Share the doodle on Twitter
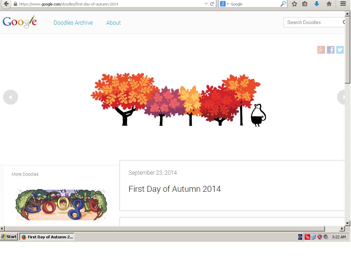This screenshot has height=263, width=351. pos(340,50)
